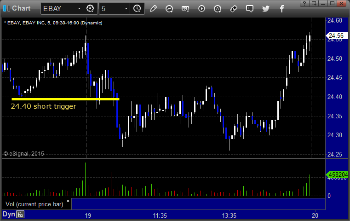Expand the interval dropdown arrow

(x=126, y=9)
